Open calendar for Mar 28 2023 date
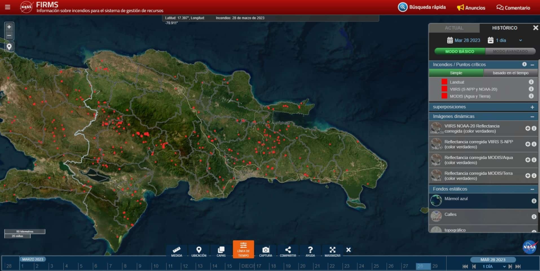Viewport: 540px width, 271px height. (464, 40)
